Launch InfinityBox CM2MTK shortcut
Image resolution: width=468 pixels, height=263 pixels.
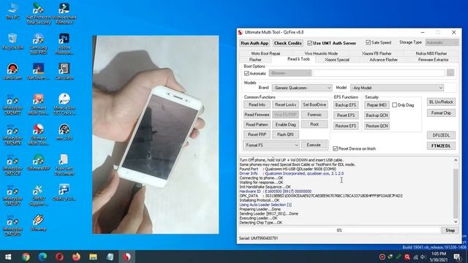pos(12,134)
